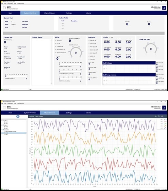The height and width of the screenshot is (191, 168).
Task: Open the Help menu in the Channel Viewer window
Action: click(15, 103)
